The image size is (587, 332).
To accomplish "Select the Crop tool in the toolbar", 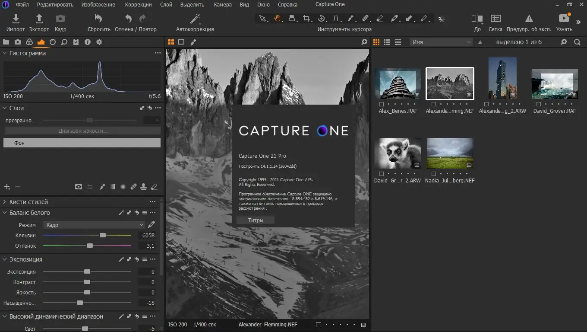I will point(307,19).
